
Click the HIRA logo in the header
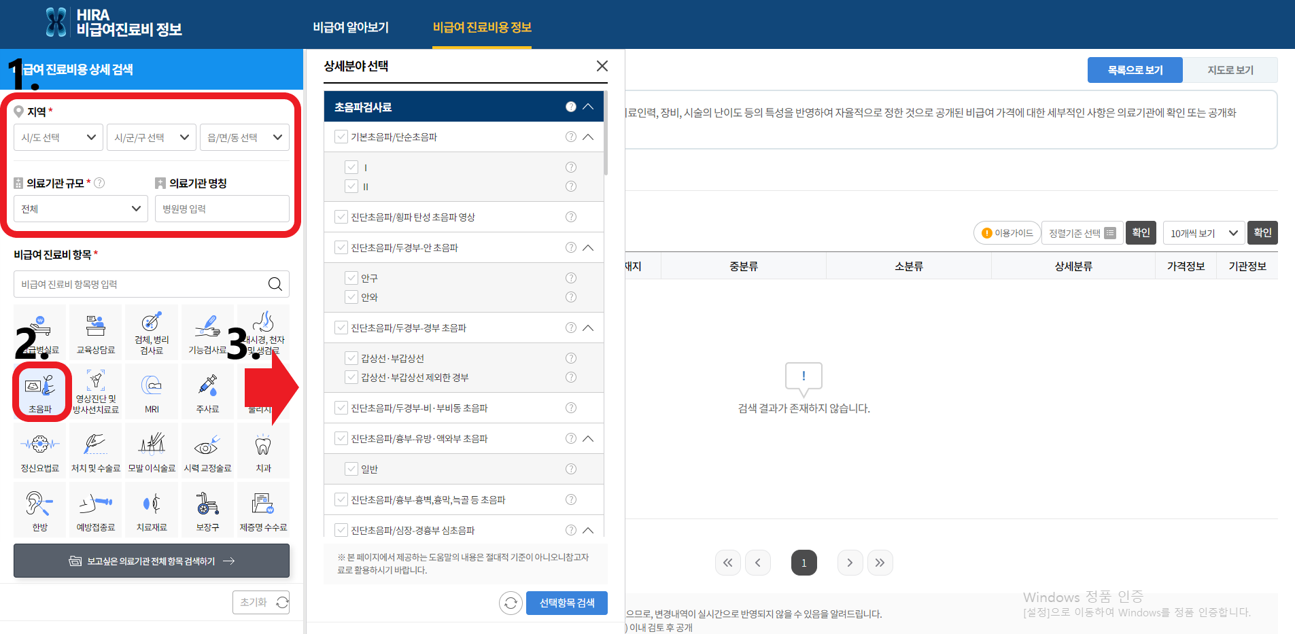click(113, 22)
